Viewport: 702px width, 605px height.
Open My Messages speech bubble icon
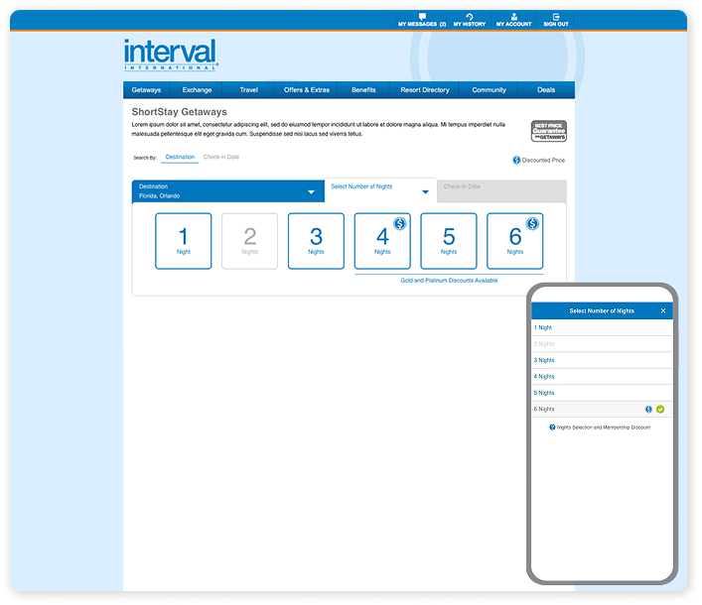[422, 17]
